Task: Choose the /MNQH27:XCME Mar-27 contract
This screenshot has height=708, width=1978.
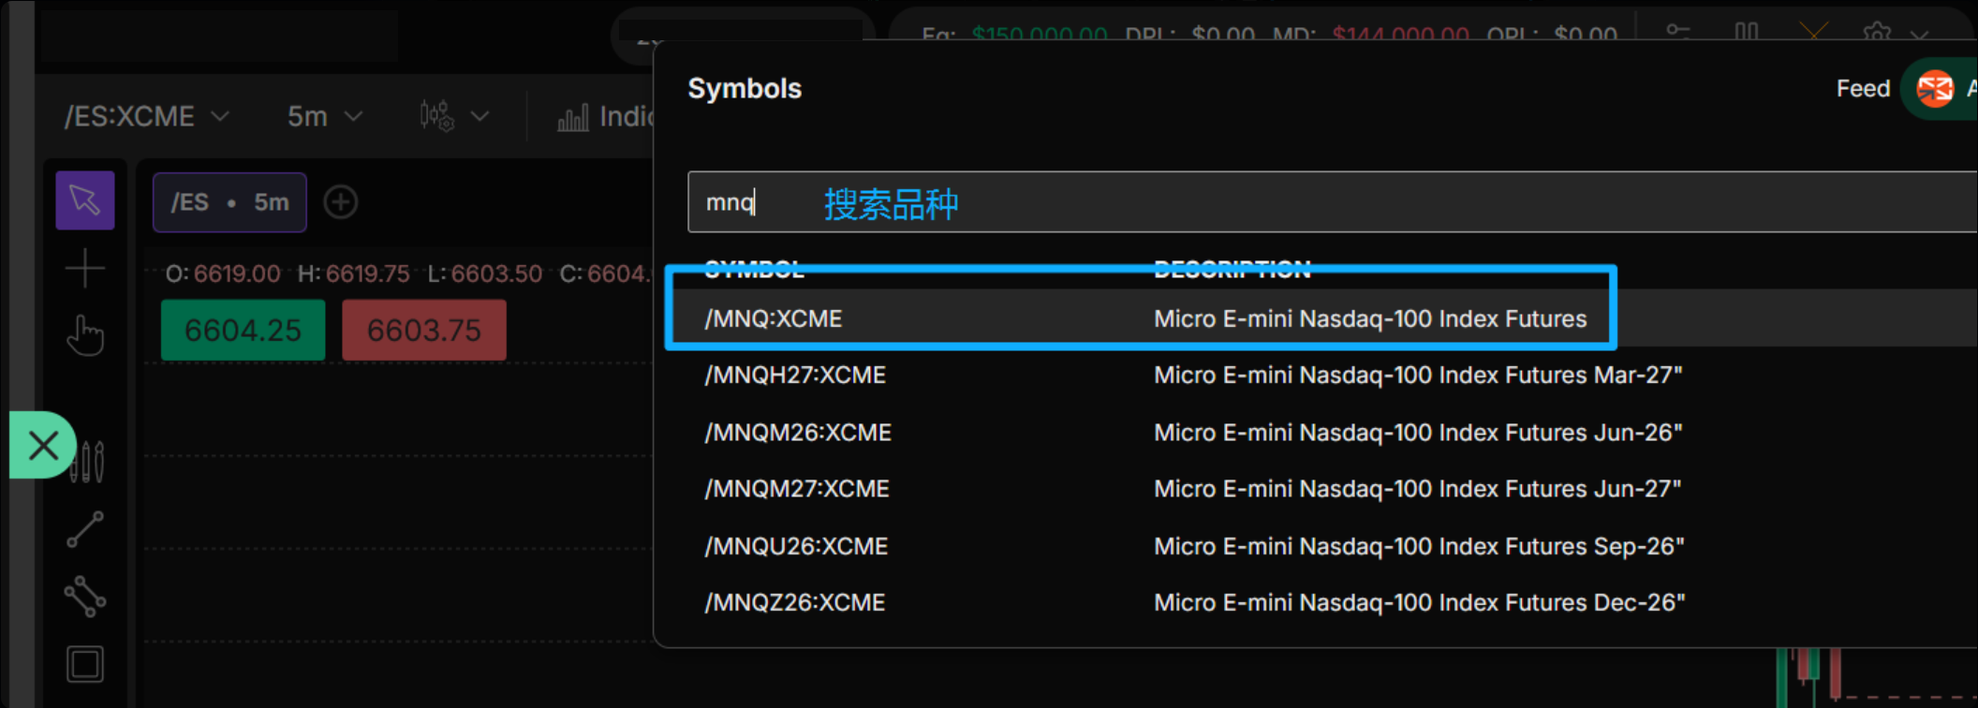Action: [795, 376]
